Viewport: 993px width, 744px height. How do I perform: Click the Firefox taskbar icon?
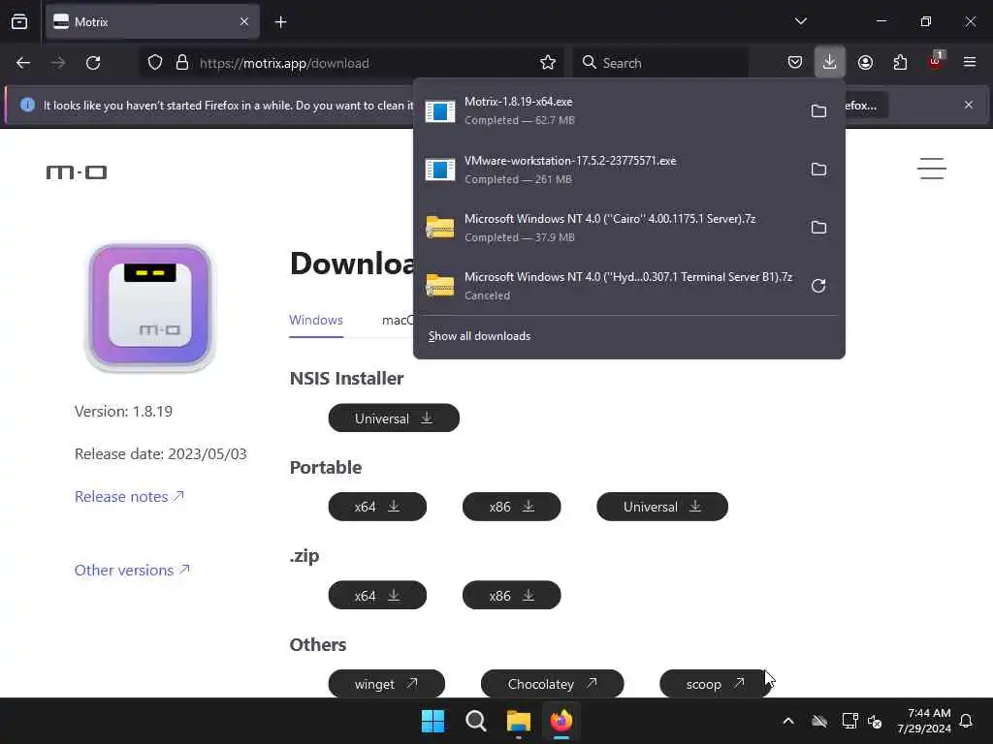(561, 721)
